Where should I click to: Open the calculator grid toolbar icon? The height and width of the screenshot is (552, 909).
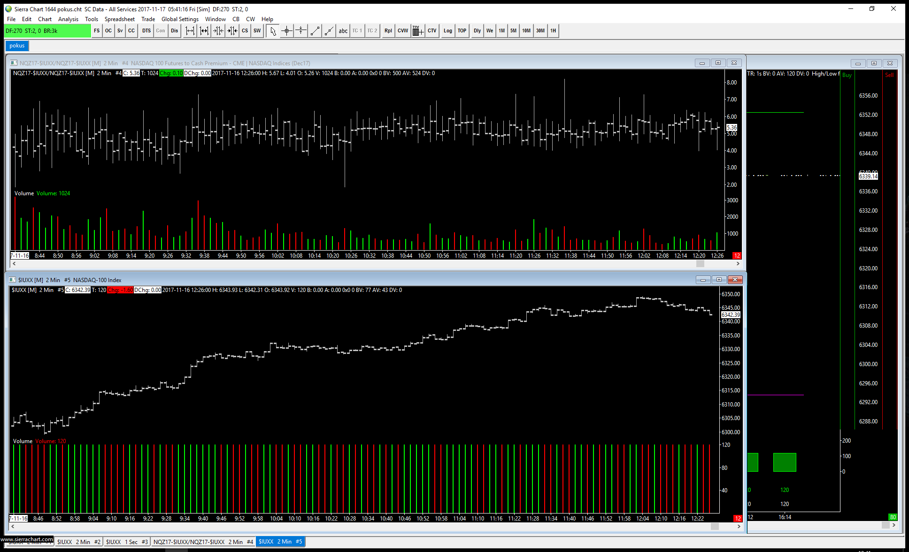click(x=417, y=31)
